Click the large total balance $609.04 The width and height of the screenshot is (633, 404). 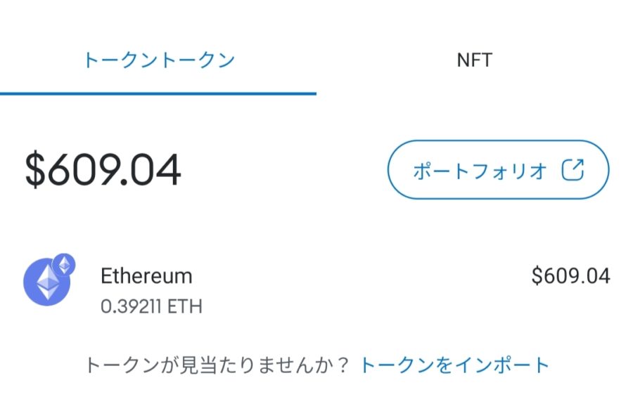[103, 171]
